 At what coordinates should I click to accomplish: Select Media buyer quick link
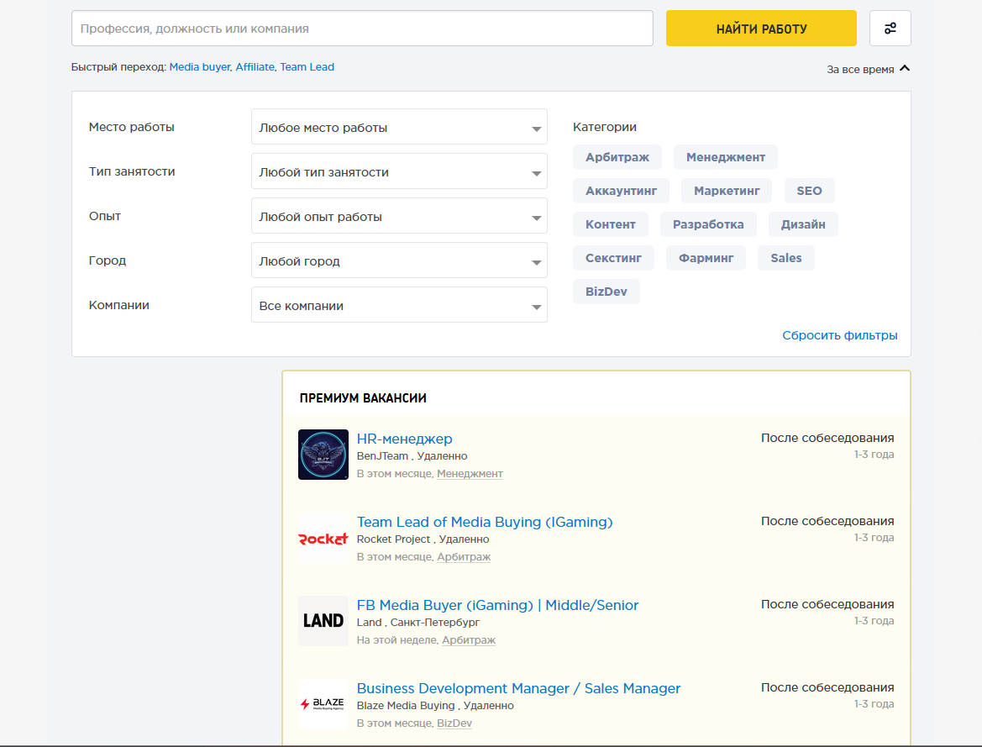(199, 67)
